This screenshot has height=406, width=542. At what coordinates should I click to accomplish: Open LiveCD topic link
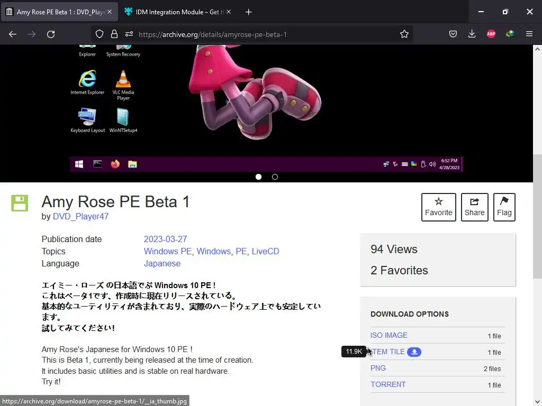(266, 251)
